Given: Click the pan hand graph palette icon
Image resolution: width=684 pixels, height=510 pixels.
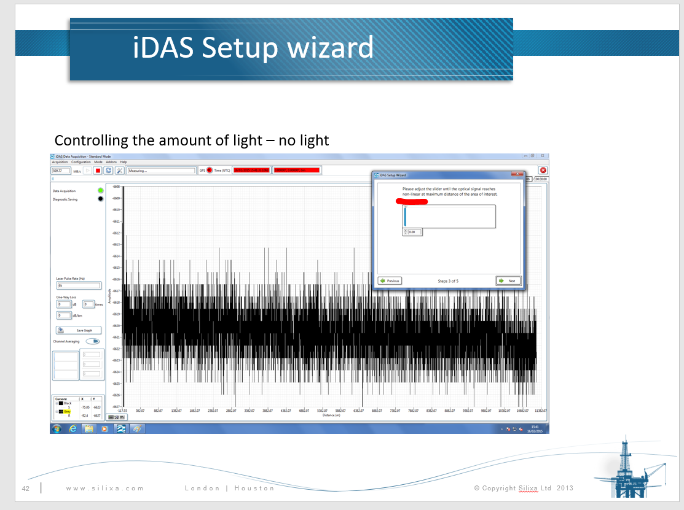Looking at the screenshot, I should tap(122, 417).
